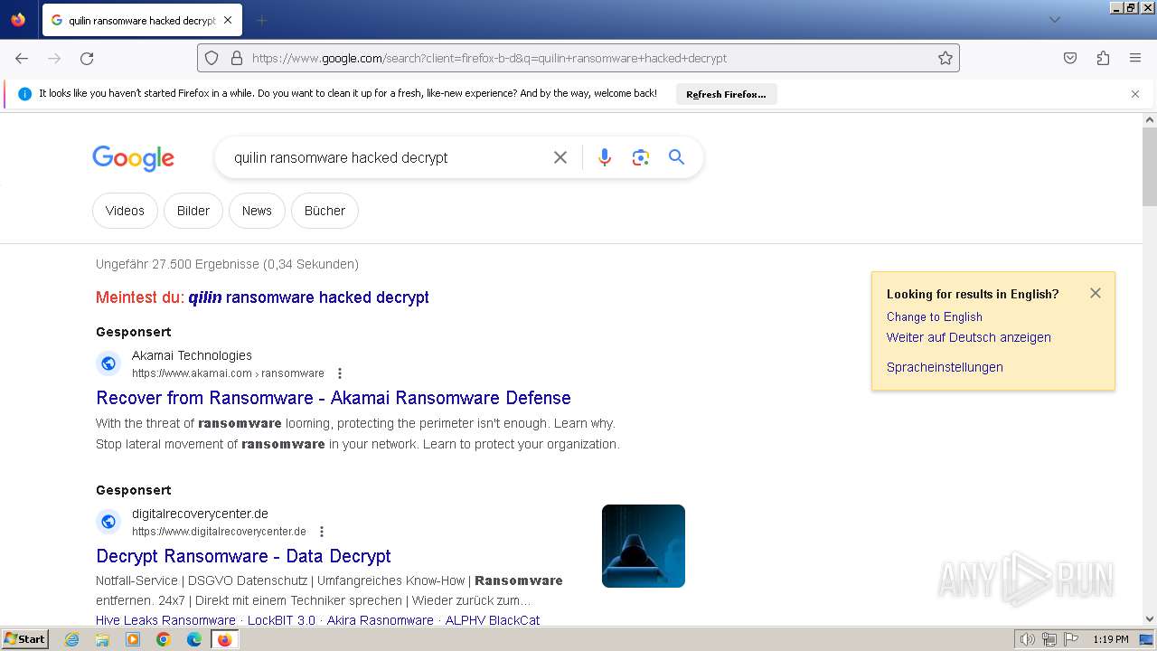Bookmark this page with star icon
The height and width of the screenshot is (651, 1157).
tap(945, 58)
